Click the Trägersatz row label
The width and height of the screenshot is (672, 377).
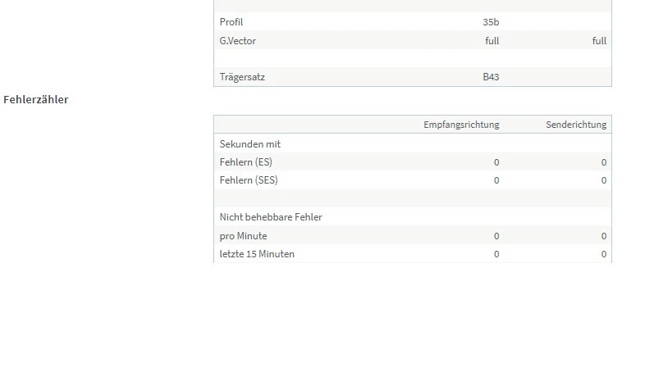point(242,77)
